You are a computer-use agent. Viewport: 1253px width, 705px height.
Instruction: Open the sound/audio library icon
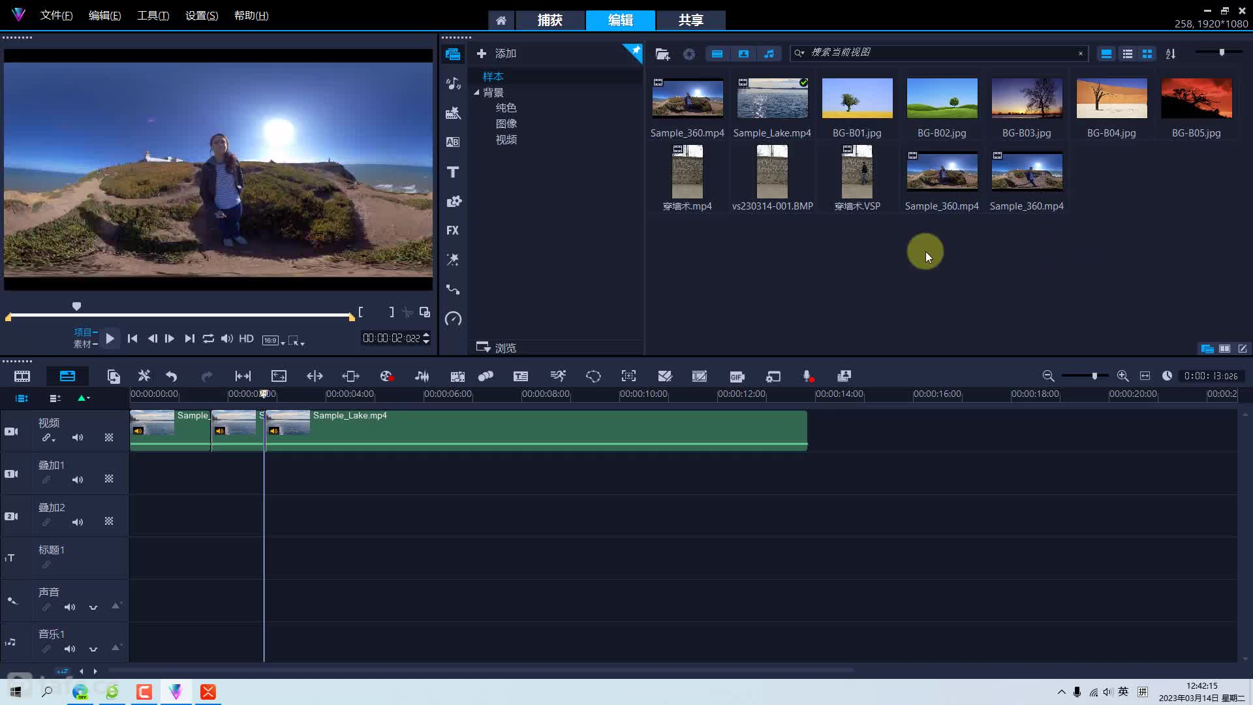click(453, 84)
